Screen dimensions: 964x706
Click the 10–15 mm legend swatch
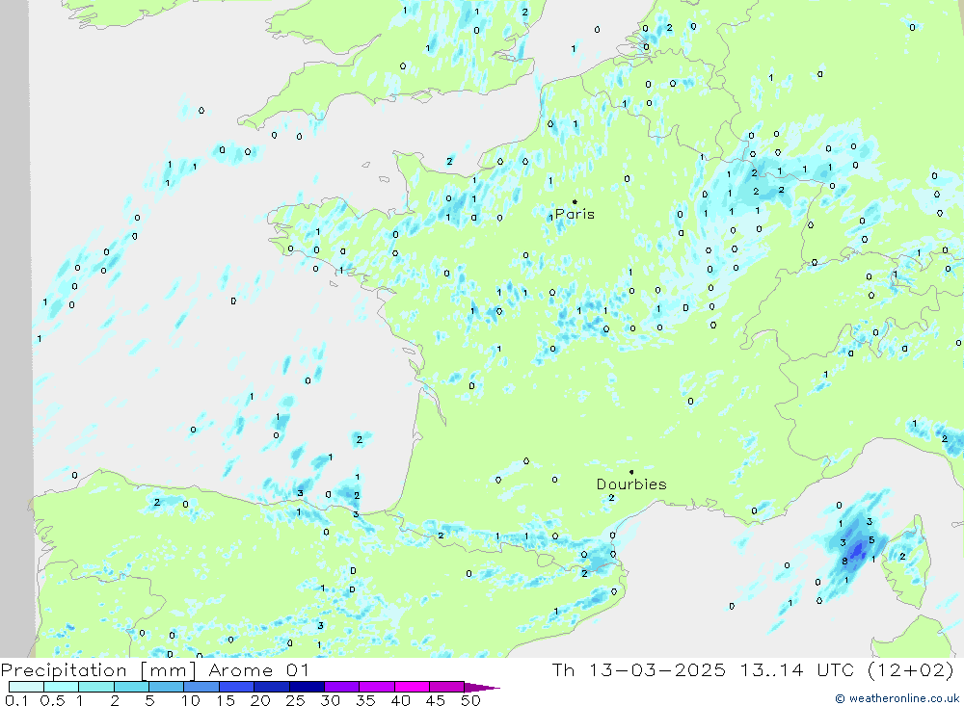coord(201,687)
